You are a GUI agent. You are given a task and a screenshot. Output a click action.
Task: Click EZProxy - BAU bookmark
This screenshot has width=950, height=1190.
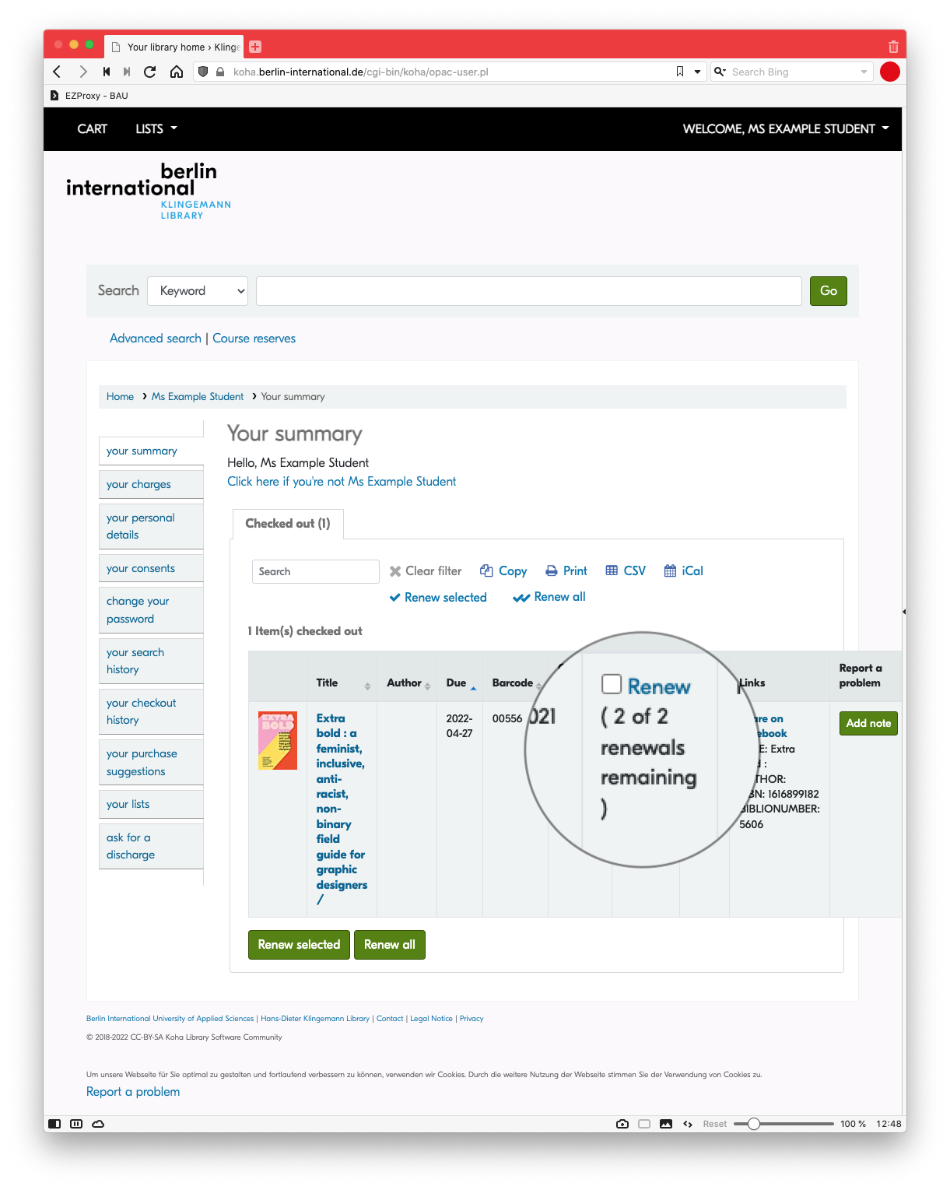[89, 96]
